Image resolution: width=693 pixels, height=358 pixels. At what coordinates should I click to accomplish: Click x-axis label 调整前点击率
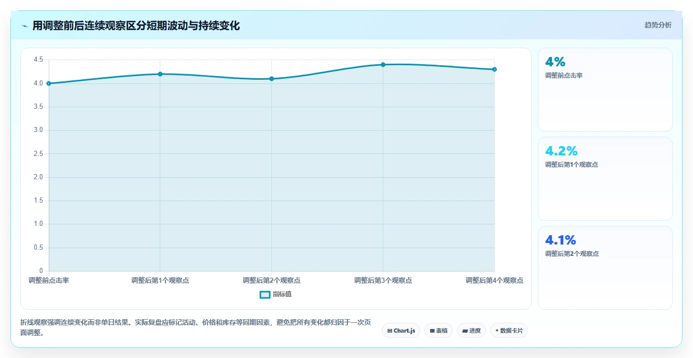tap(49, 280)
